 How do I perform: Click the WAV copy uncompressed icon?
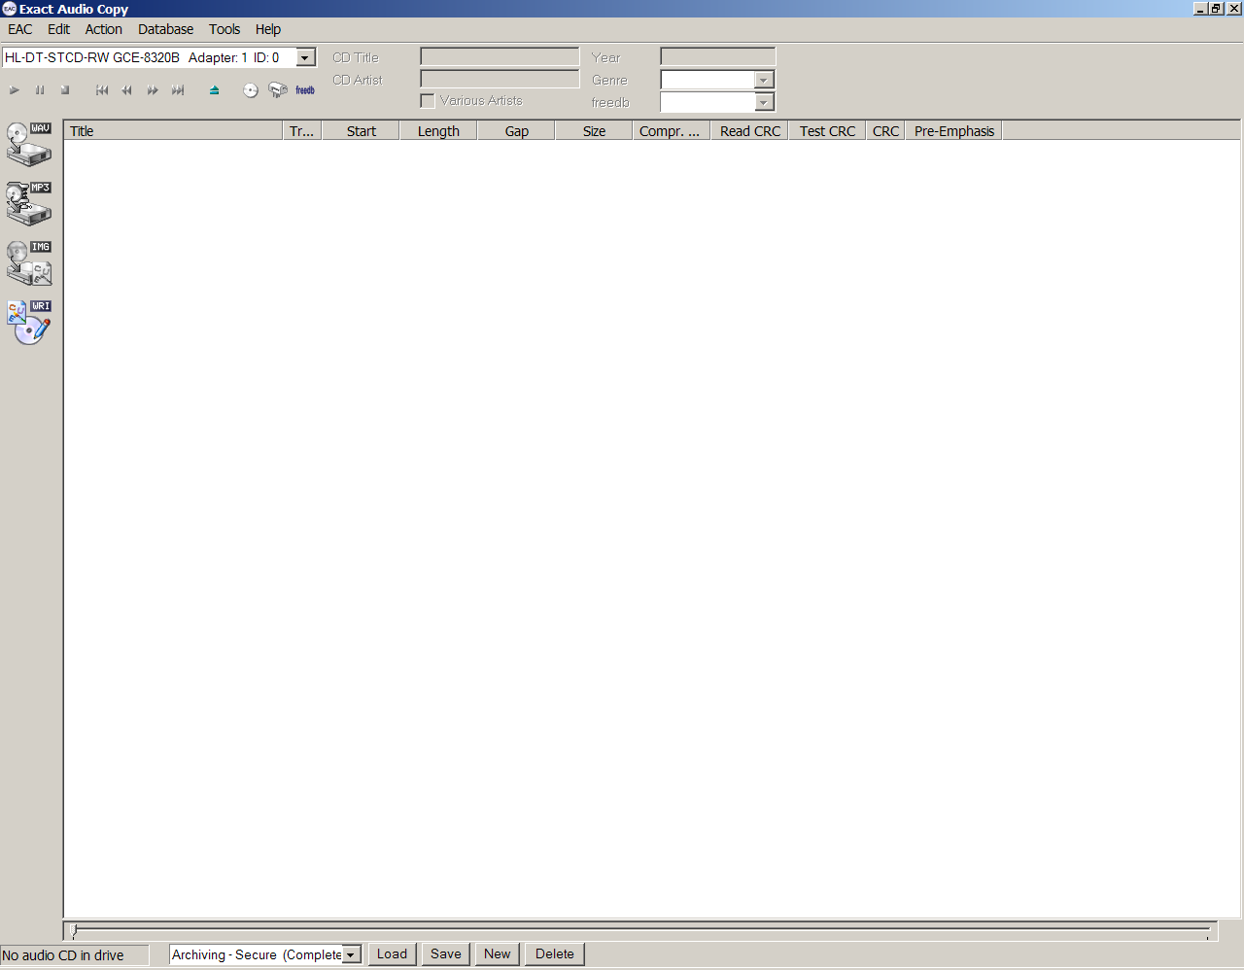pyautogui.click(x=29, y=144)
